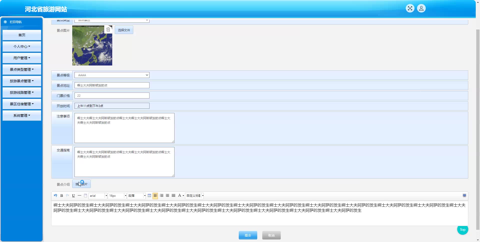Image resolution: width=480 pixels, height=242 pixels.
Task: Clear the document with the blank page icon
Action: [85, 195]
